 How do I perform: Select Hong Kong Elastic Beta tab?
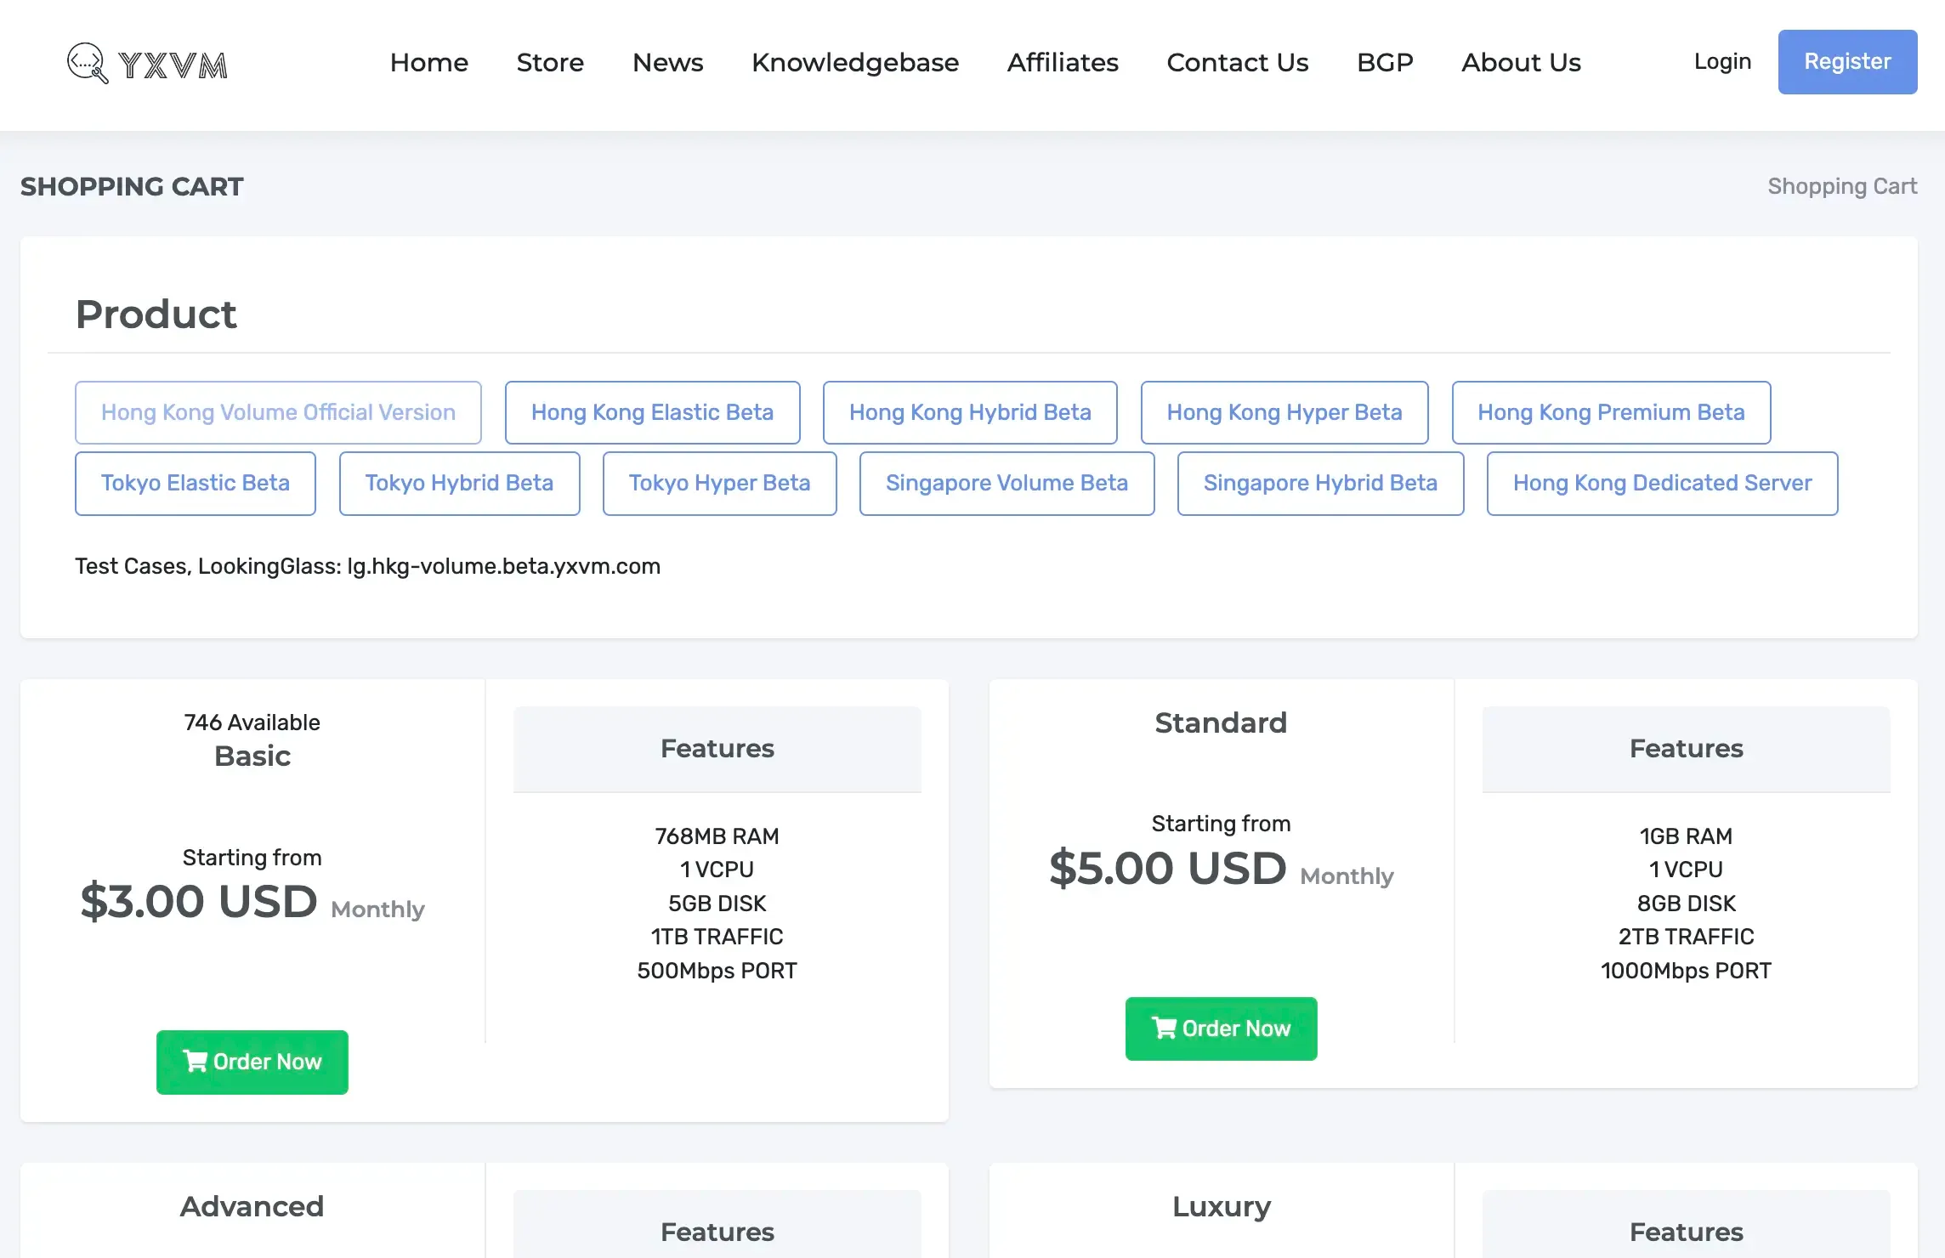pyautogui.click(x=652, y=412)
